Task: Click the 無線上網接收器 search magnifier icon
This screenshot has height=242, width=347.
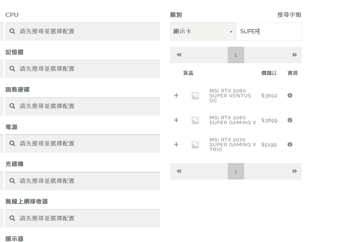Action: click(x=12, y=218)
